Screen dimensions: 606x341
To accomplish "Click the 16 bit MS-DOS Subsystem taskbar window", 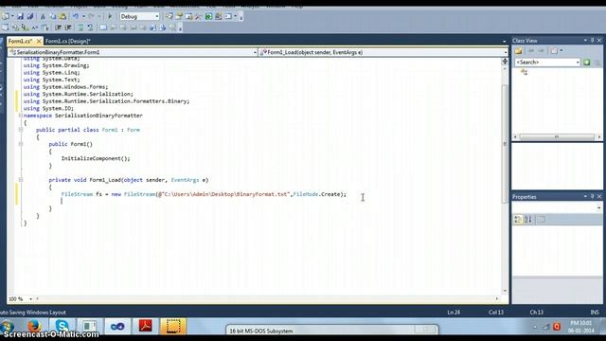I will [x=332, y=331].
